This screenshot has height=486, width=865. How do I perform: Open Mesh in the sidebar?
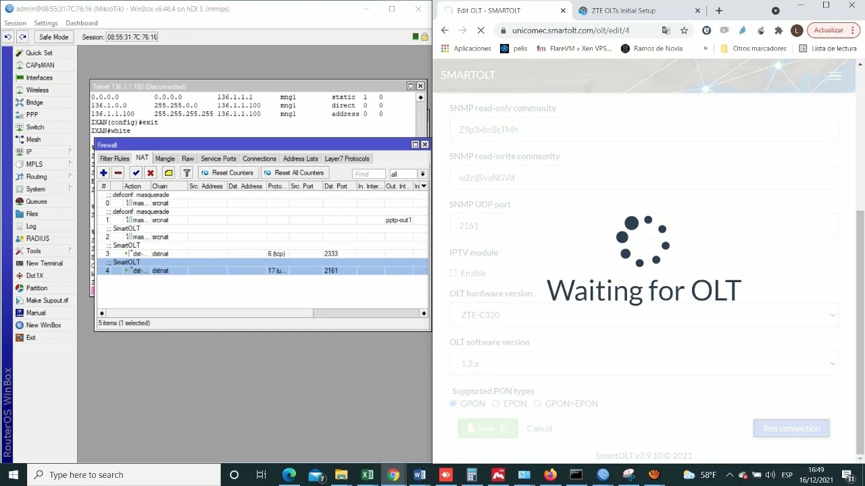click(x=33, y=140)
